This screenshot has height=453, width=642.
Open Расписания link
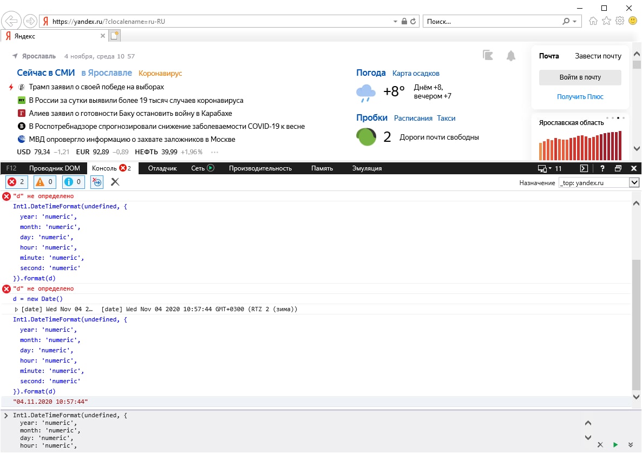(x=413, y=119)
